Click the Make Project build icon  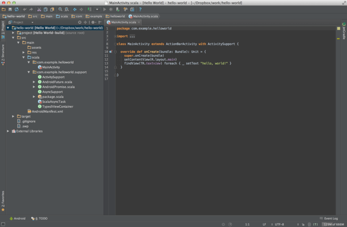pos(89,9)
